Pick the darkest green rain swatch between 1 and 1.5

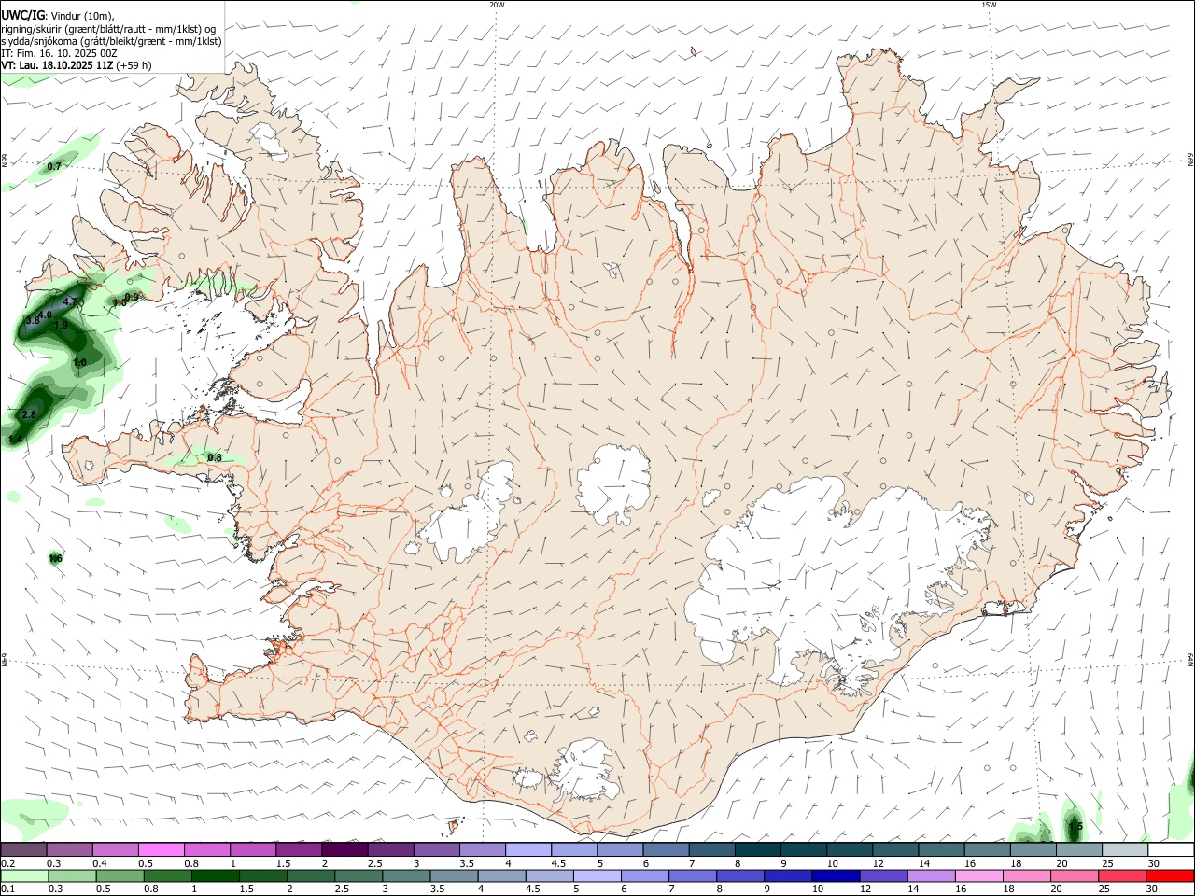point(215,875)
